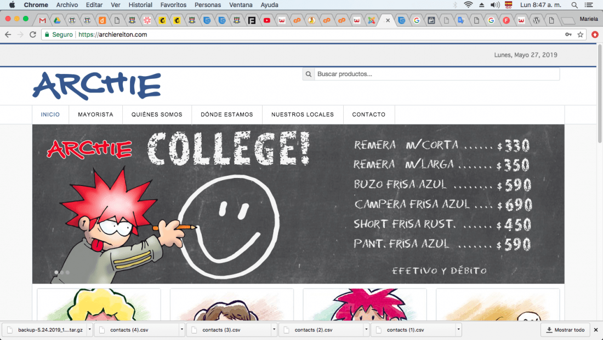Open the volume control in menu bar
Screen dimensions: 603x340
point(495,5)
